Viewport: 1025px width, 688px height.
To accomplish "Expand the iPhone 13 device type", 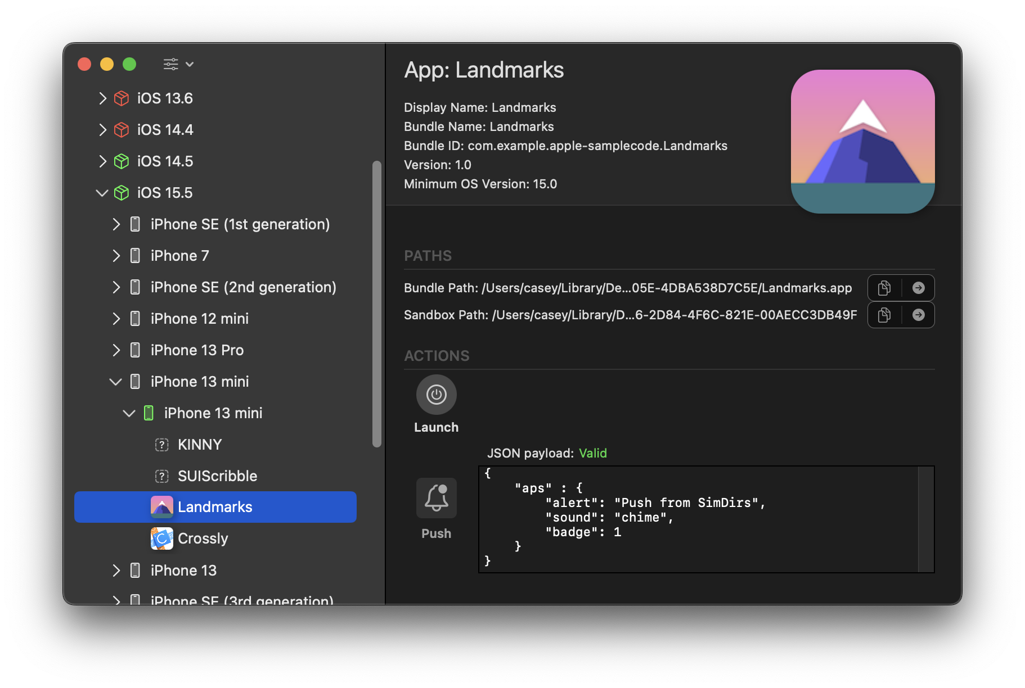I will [x=116, y=571].
